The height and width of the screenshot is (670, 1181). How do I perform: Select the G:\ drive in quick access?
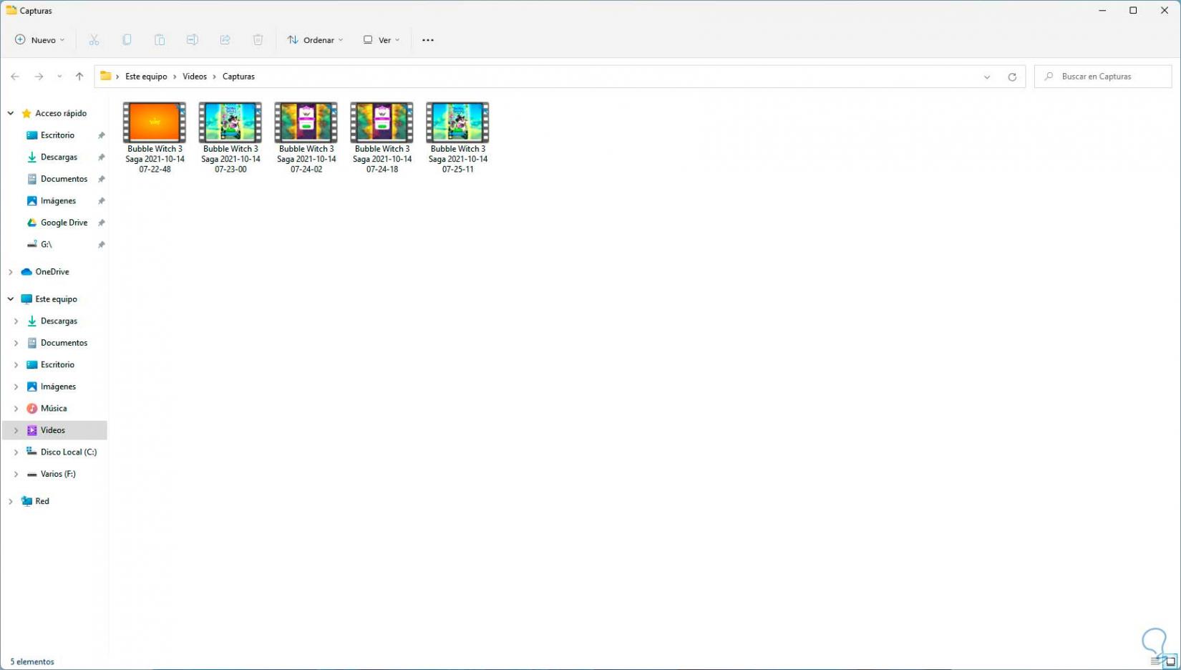click(46, 245)
